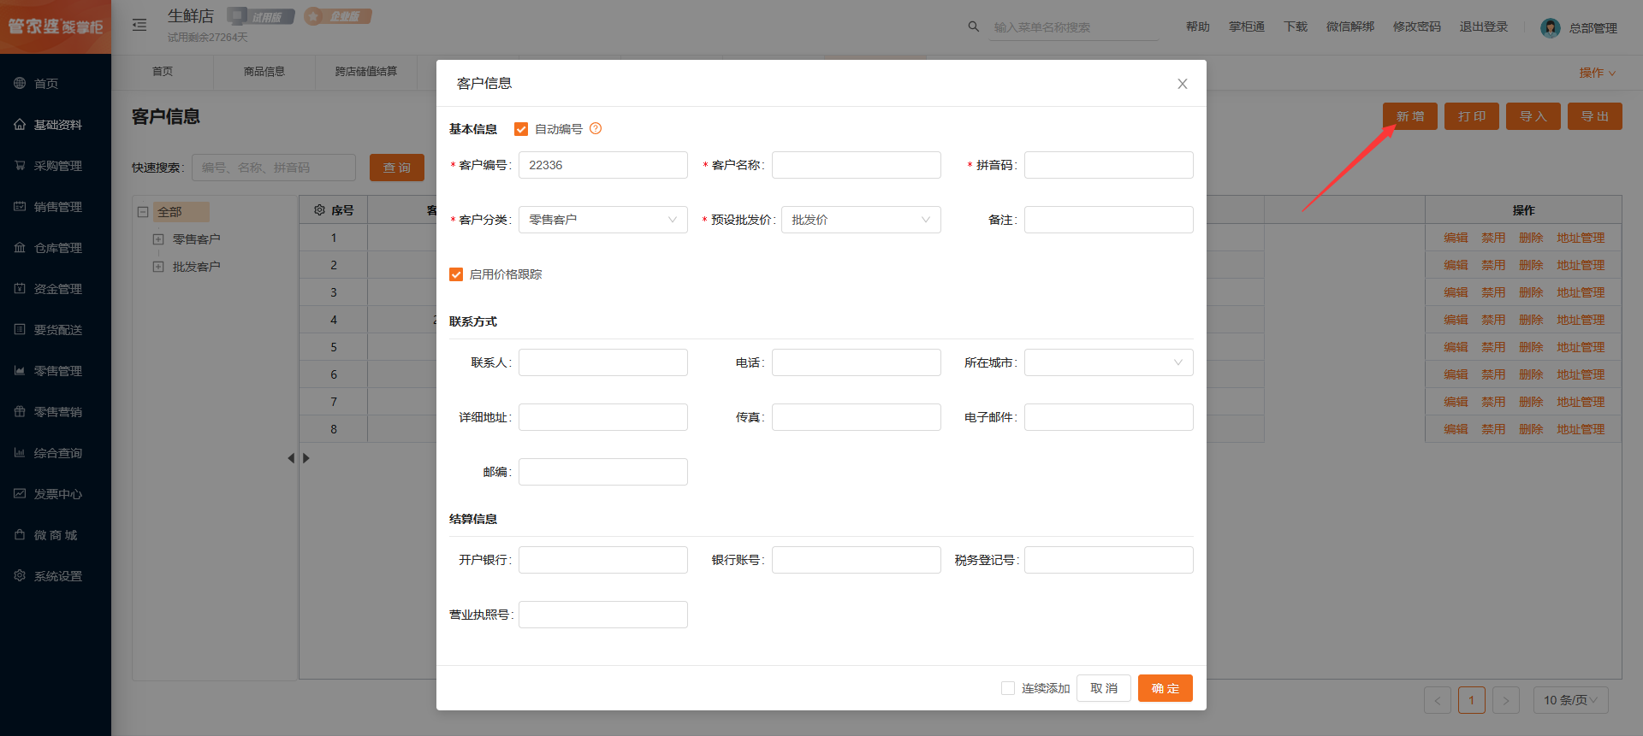Switch to the 首页 tab

[163, 72]
